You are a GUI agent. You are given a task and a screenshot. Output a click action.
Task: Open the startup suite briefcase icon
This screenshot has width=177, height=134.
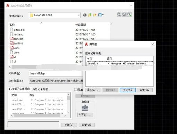pos(85,108)
